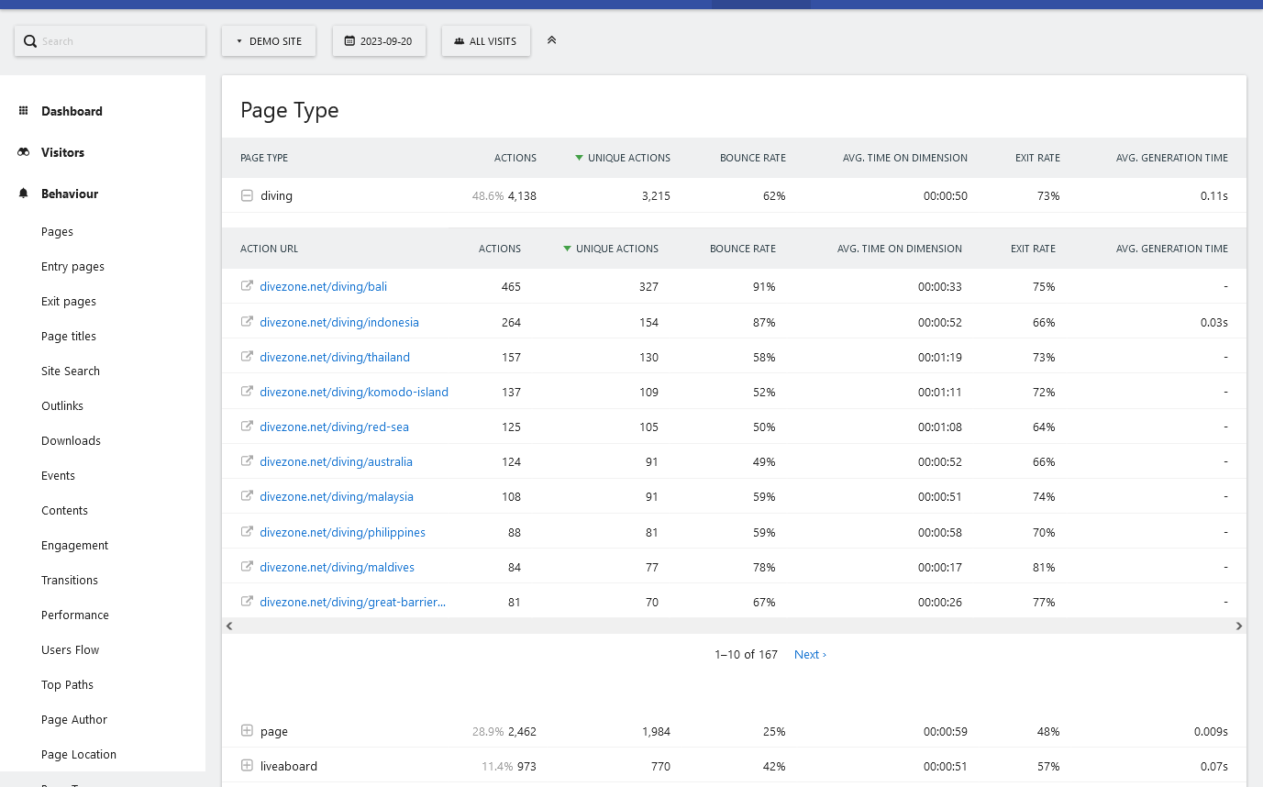Expand the liveaboard page type row

pos(247,766)
